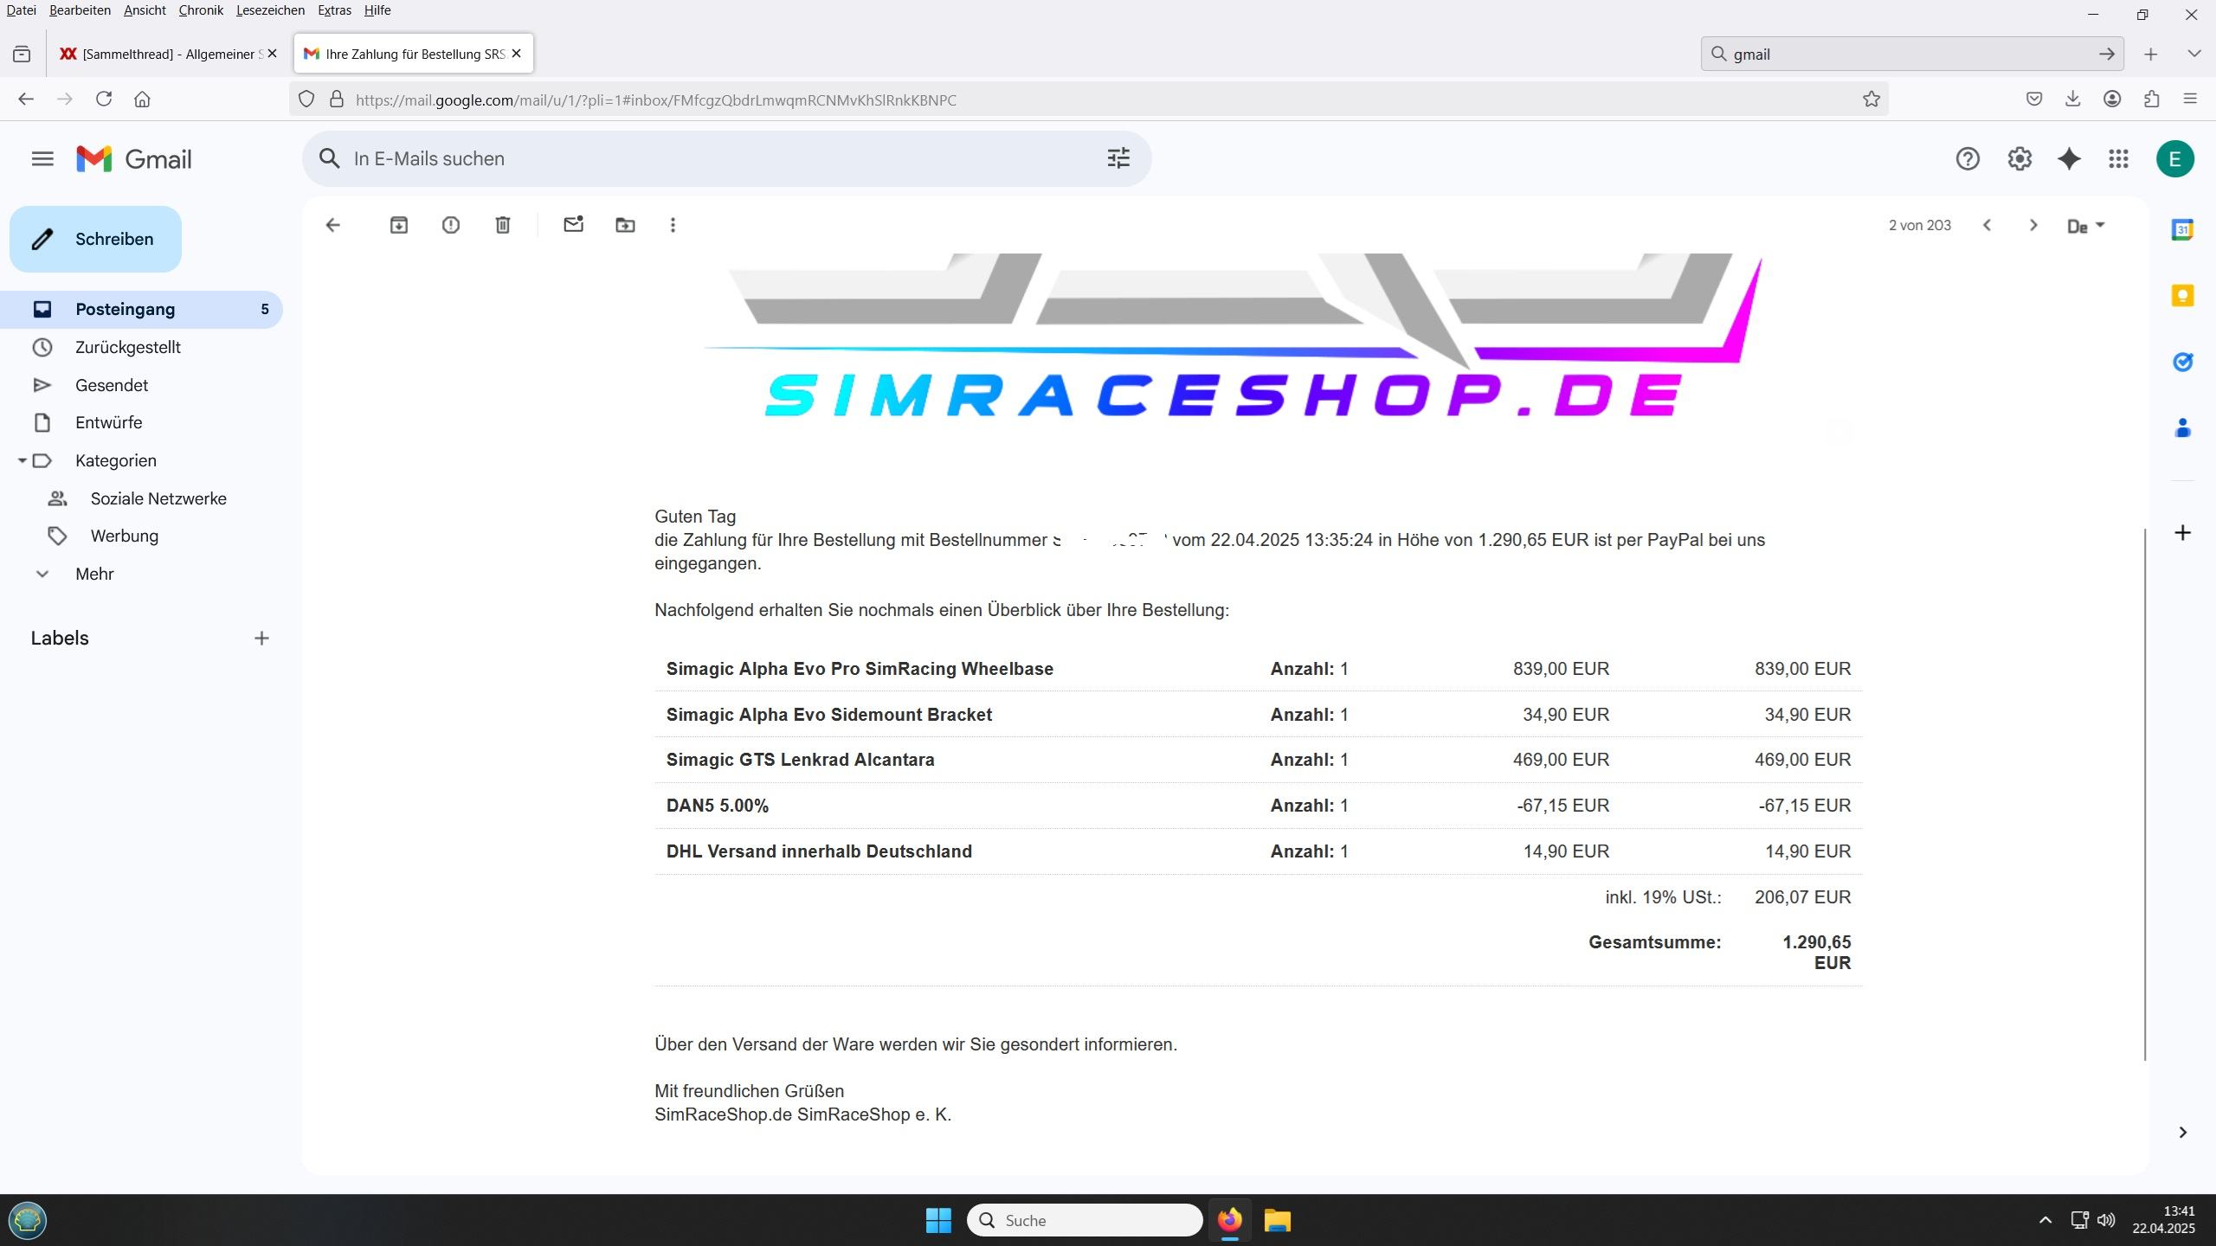The image size is (2216, 1246).
Task: Toggle the main menu hamburger button
Action: [x=42, y=158]
